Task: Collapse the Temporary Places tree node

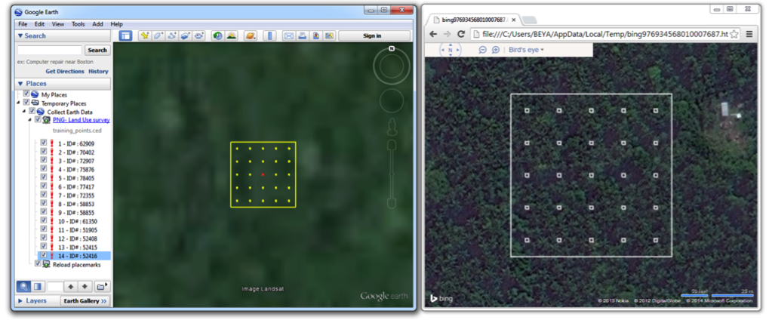Action: pyautogui.click(x=19, y=103)
